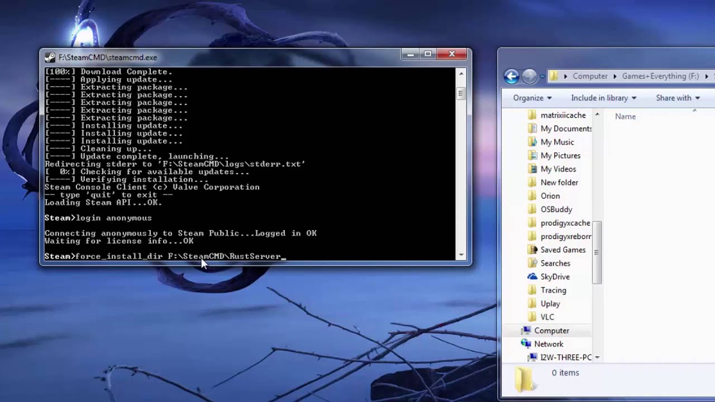The height and width of the screenshot is (402, 715).
Task: Expand the arrow after Games+Everything (F:)
Action: pos(707,76)
